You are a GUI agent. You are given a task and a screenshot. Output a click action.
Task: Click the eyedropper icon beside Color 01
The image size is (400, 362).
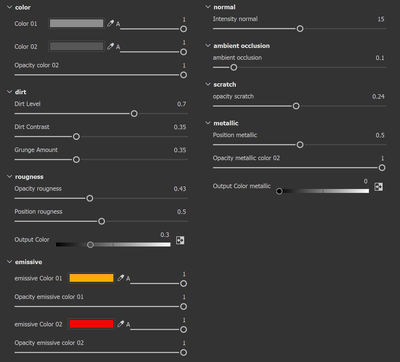click(x=111, y=23)
